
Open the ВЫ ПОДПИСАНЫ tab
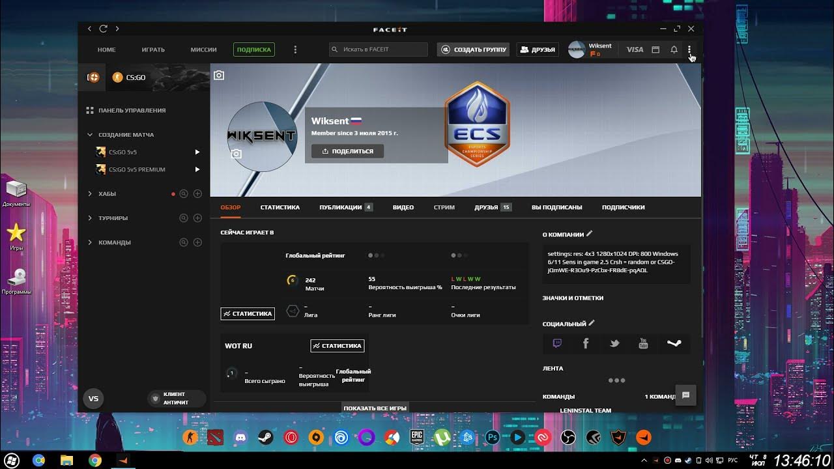(x=557, y=207)
